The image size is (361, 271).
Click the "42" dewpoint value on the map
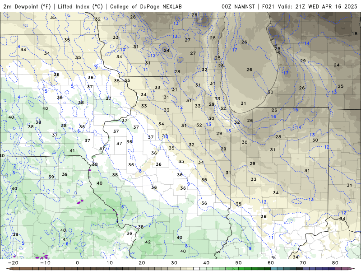pos(148,242)
